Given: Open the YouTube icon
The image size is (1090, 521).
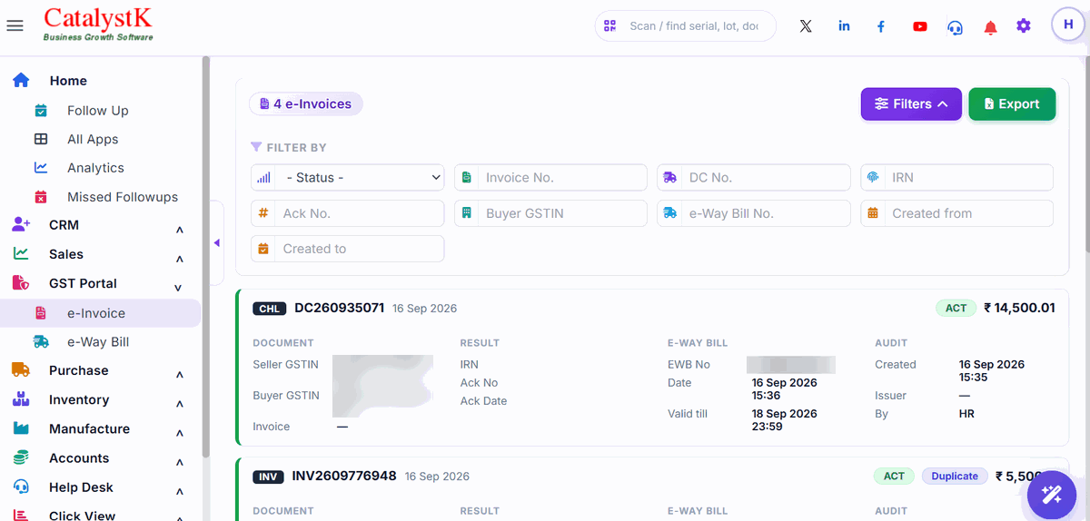Looking at the screenshot, I should pos(920,26).
